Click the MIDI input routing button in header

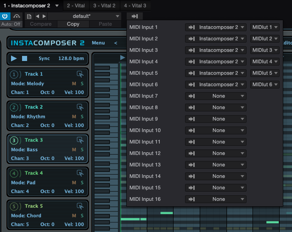[135, 17]
